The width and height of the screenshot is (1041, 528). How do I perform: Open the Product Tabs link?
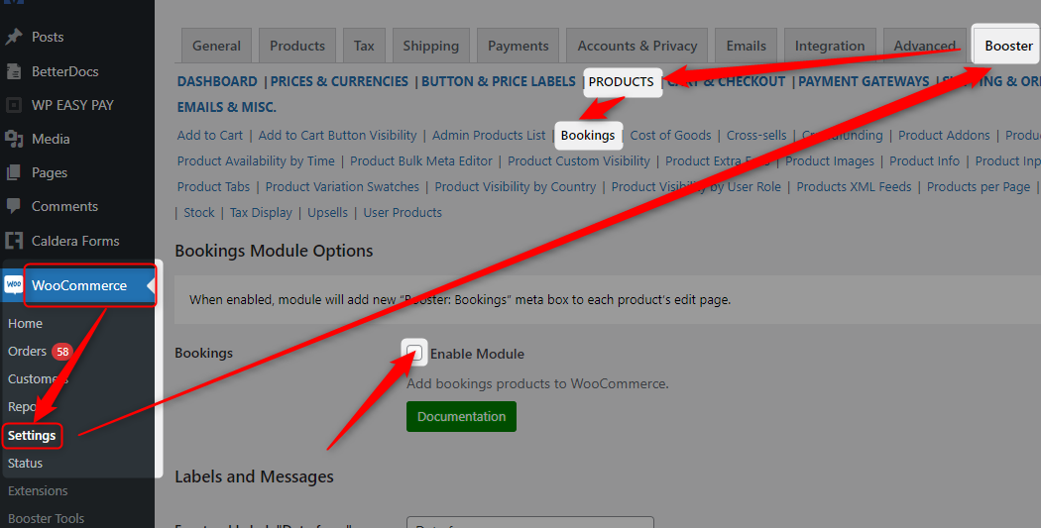tap(214, 187)
